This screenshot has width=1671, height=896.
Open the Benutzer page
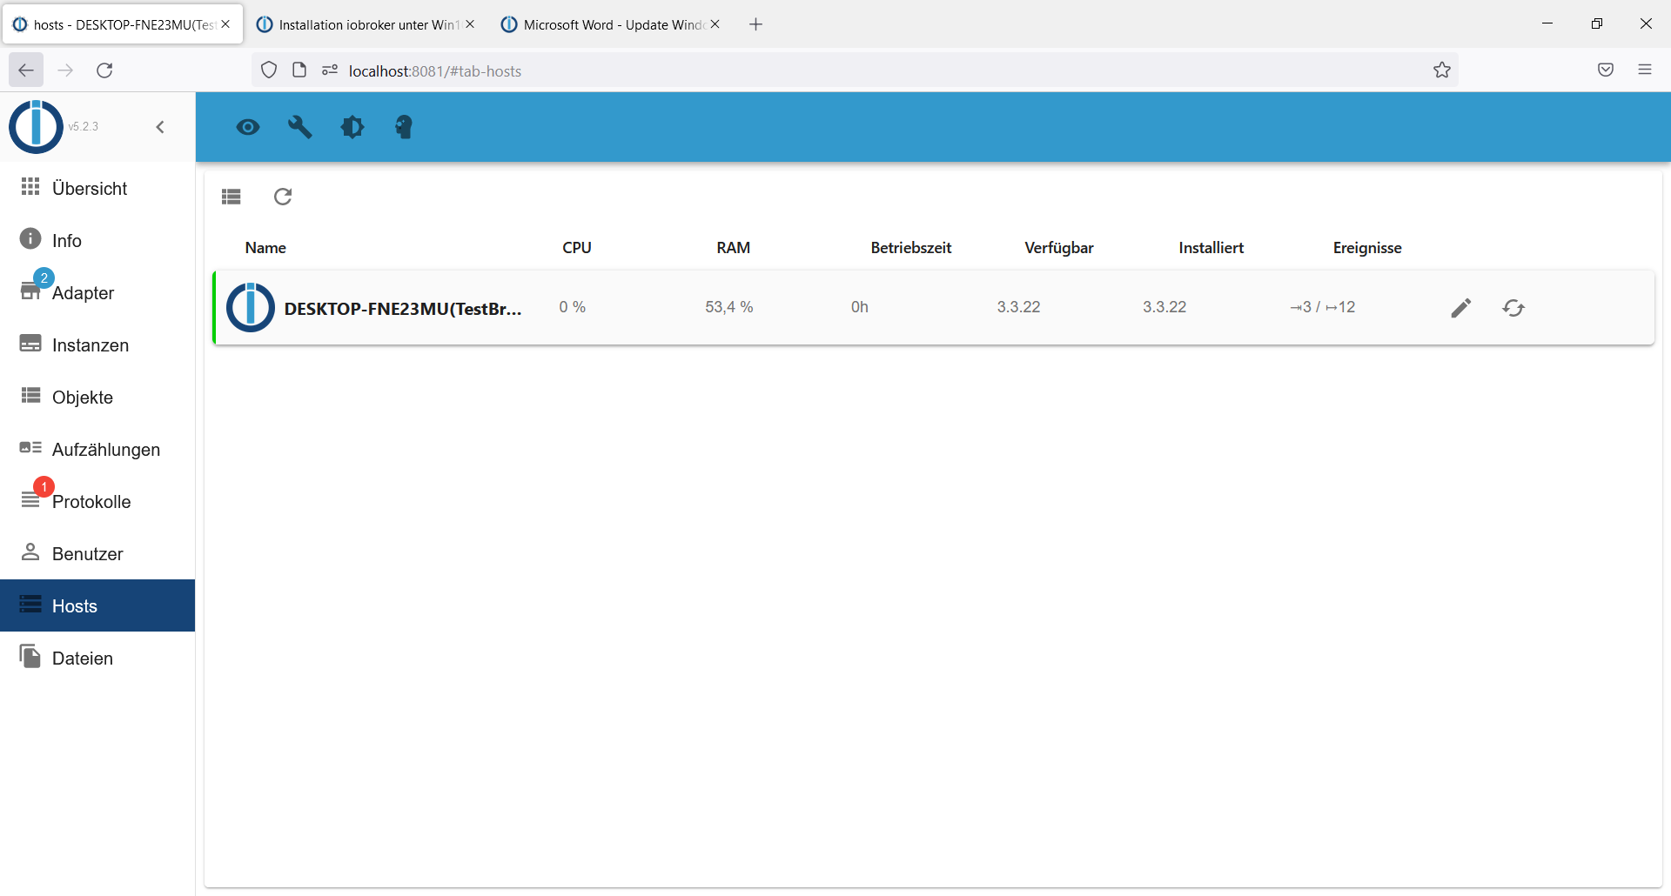click(x=97, y=553)
